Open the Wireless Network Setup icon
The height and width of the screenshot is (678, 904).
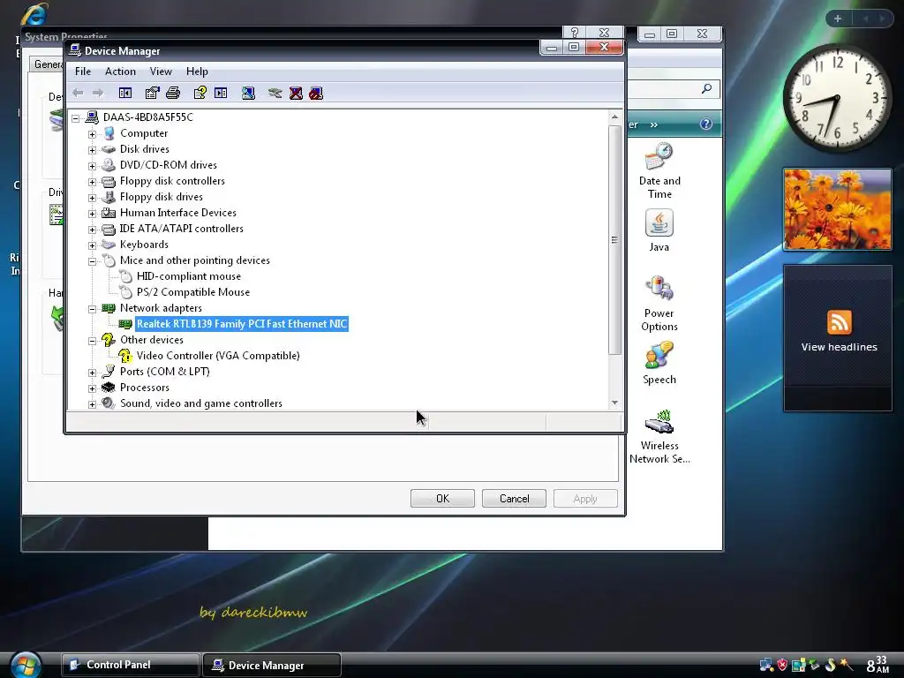pos(659,436)
